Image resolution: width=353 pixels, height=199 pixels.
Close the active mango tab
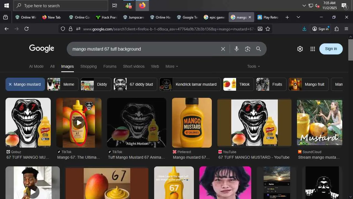[250, 17]
